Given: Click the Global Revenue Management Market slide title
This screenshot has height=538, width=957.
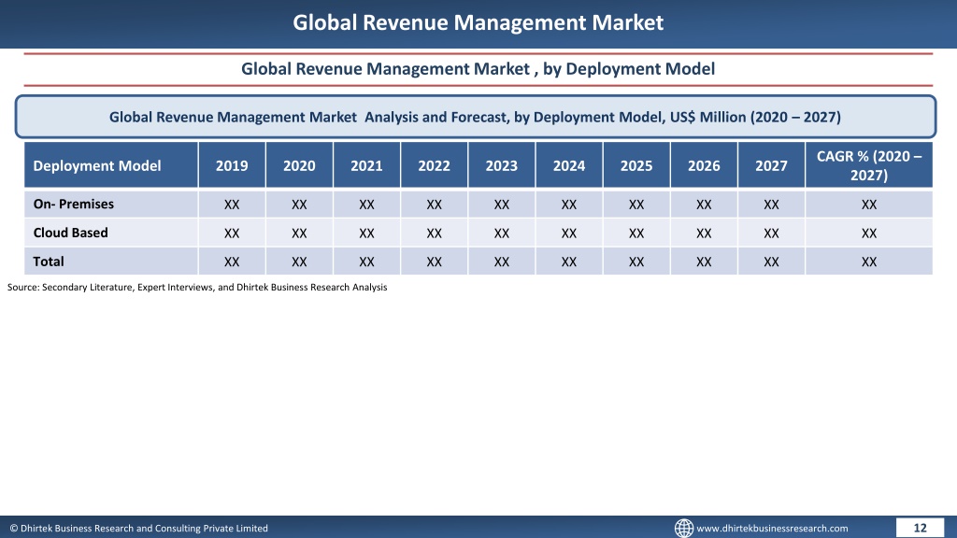Looking at the screenshot, I should 478,22.
